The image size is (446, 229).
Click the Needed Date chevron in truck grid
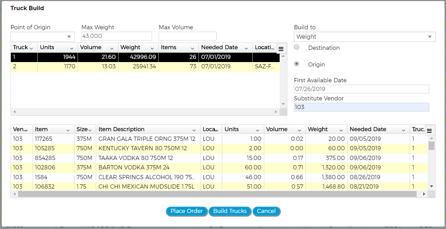pyautogui.click(x=246, y=48)
